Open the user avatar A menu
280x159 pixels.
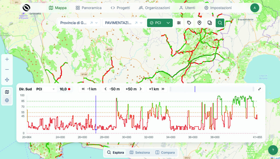pyautogui.click(x=255, y=8)
